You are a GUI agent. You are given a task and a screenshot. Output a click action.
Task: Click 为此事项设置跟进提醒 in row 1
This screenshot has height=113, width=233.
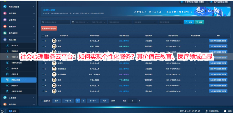coord(218,41)
